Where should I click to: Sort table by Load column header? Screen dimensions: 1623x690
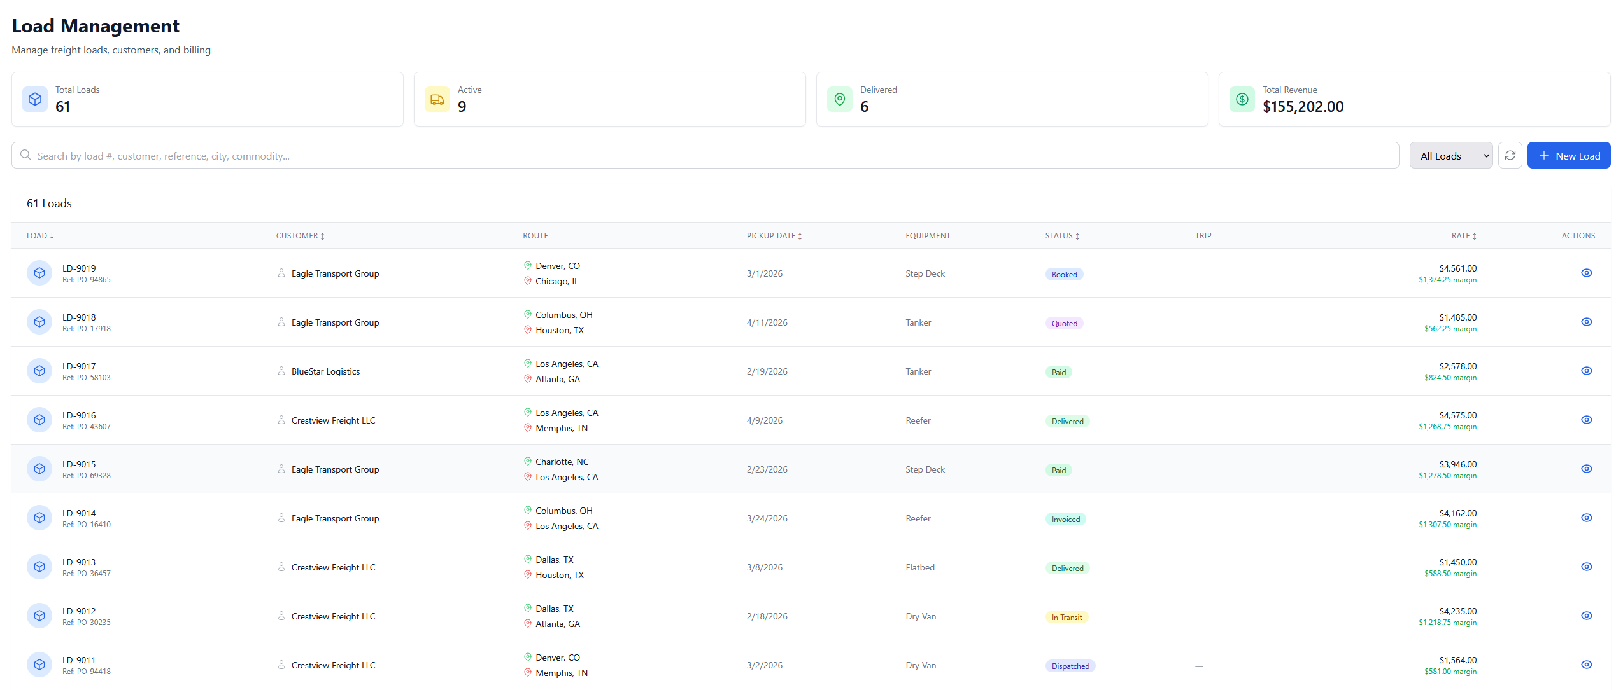[40, 236]
